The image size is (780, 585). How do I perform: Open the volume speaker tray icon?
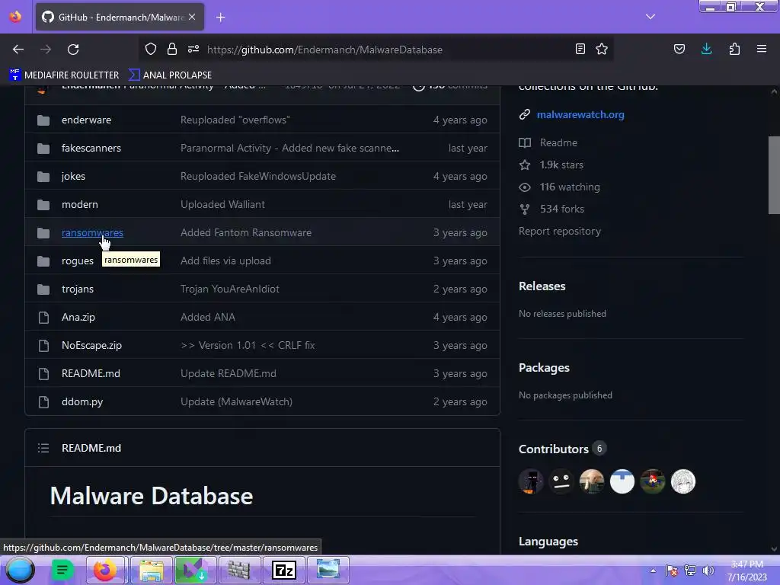tap(708, 571)
